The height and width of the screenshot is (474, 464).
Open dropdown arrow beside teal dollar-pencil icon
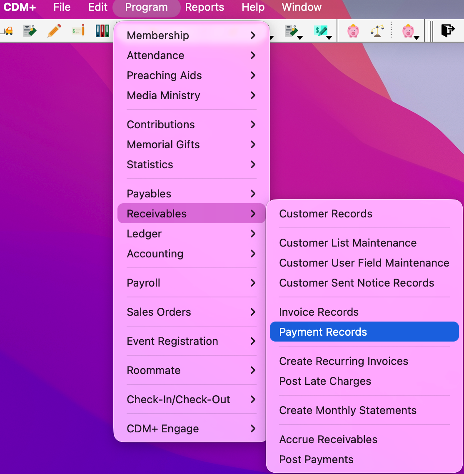click(x=329, y=37)
